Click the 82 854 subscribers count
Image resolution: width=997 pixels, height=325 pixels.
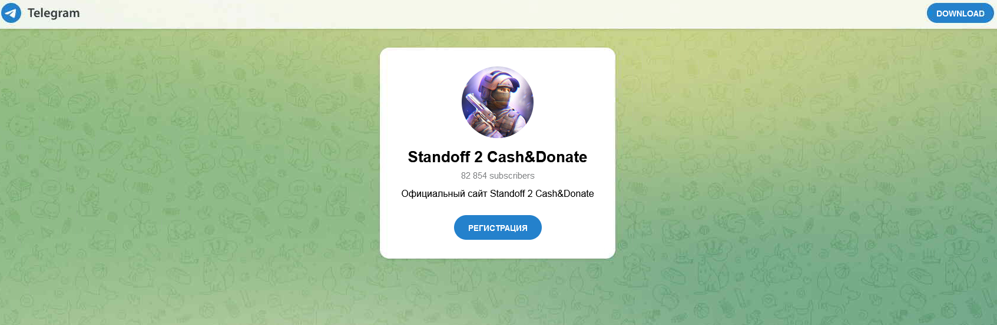[498, 176]
